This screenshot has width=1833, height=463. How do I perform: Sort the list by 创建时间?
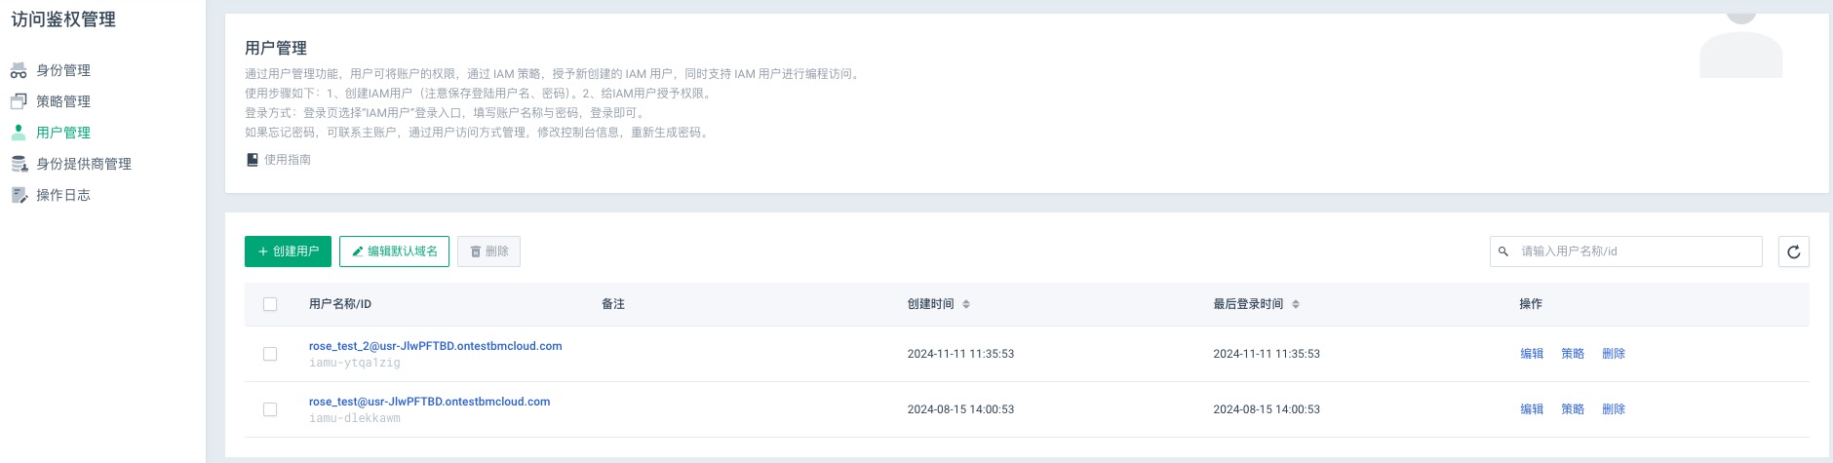(966, 304)
